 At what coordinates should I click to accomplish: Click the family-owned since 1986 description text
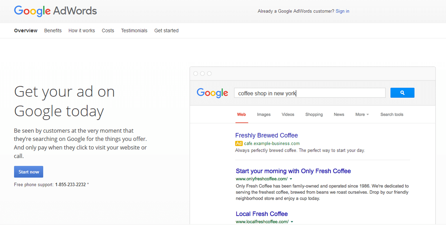[322, 192]
